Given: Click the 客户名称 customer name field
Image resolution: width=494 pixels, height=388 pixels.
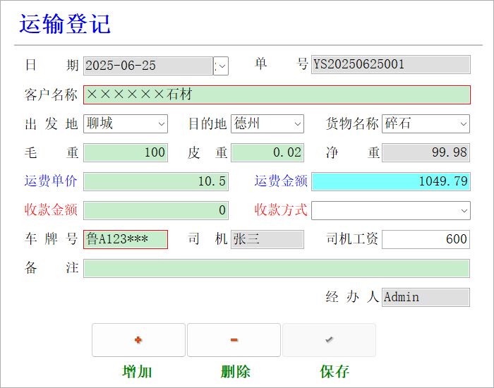Looking at the screenshot, I should [x=277, y=95].
